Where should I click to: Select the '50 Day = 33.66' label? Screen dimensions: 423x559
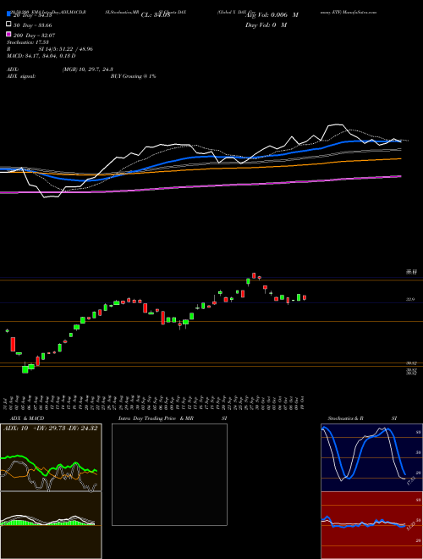point(32,25)
